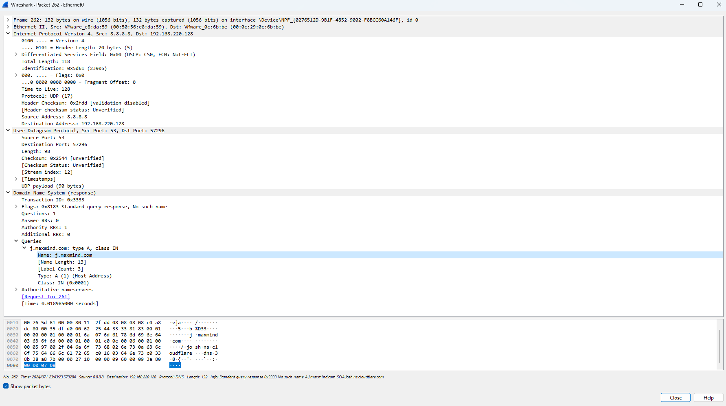Expand DNS Flags: 0x8183 row
The width and height of the screenshot is (726, 406).
pyautogui.click(x=16, y=207)
